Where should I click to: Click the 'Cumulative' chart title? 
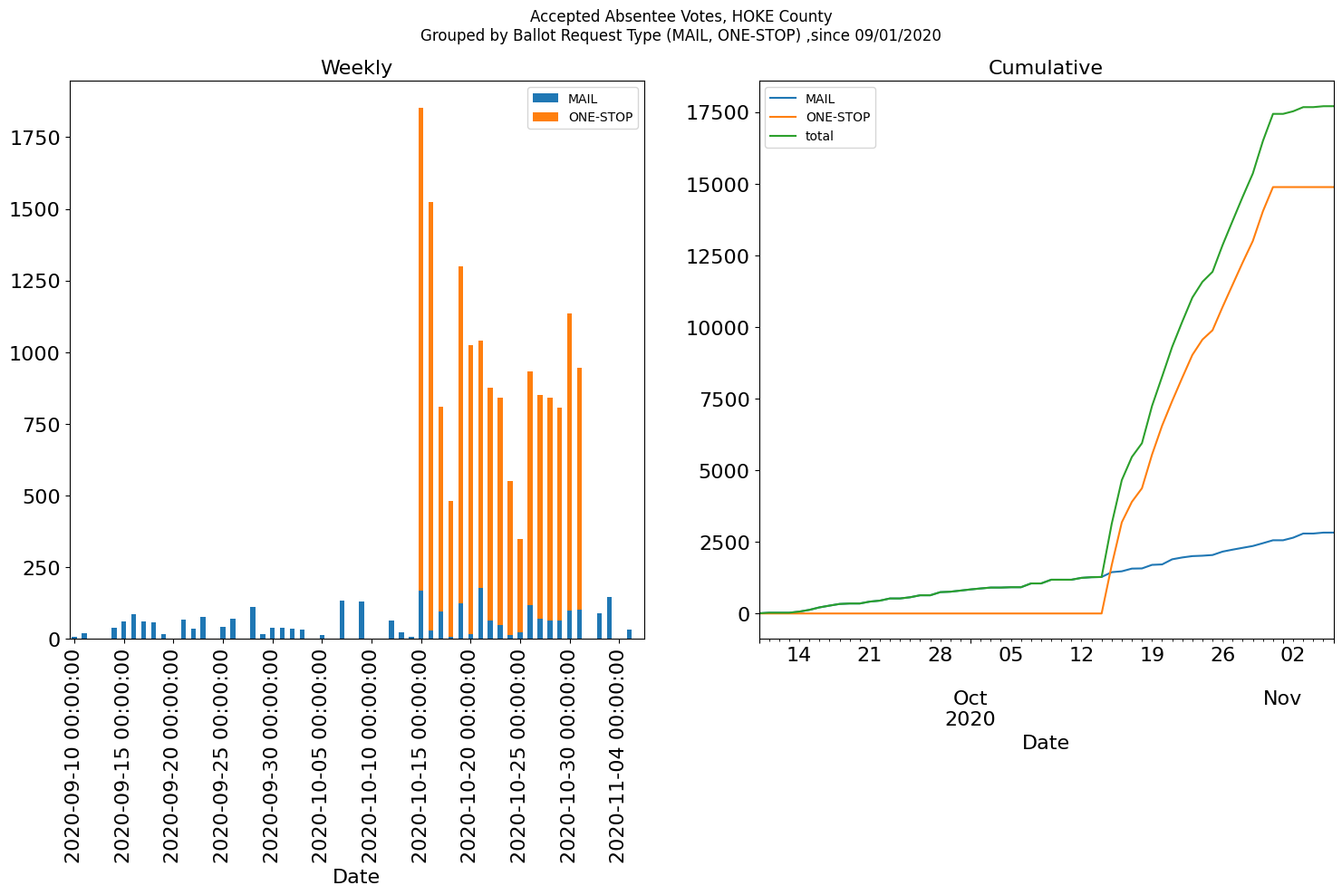click(1045, 68)
